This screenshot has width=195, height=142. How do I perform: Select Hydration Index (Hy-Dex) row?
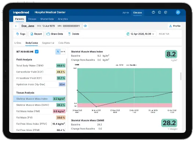(x=39, y=85)
